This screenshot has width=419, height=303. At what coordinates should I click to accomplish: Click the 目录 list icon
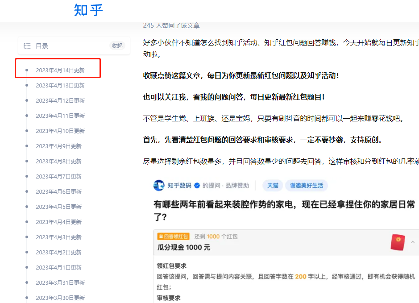coord(27,46)
